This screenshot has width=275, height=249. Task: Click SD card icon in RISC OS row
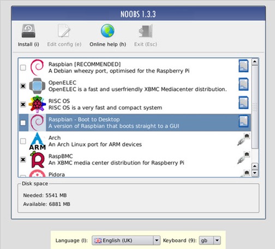click(x=243, y=103)
